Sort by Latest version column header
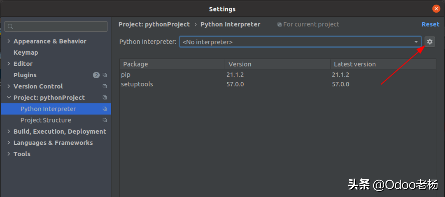The height and width of the screenshot is (197, 445). coord(383,64)
